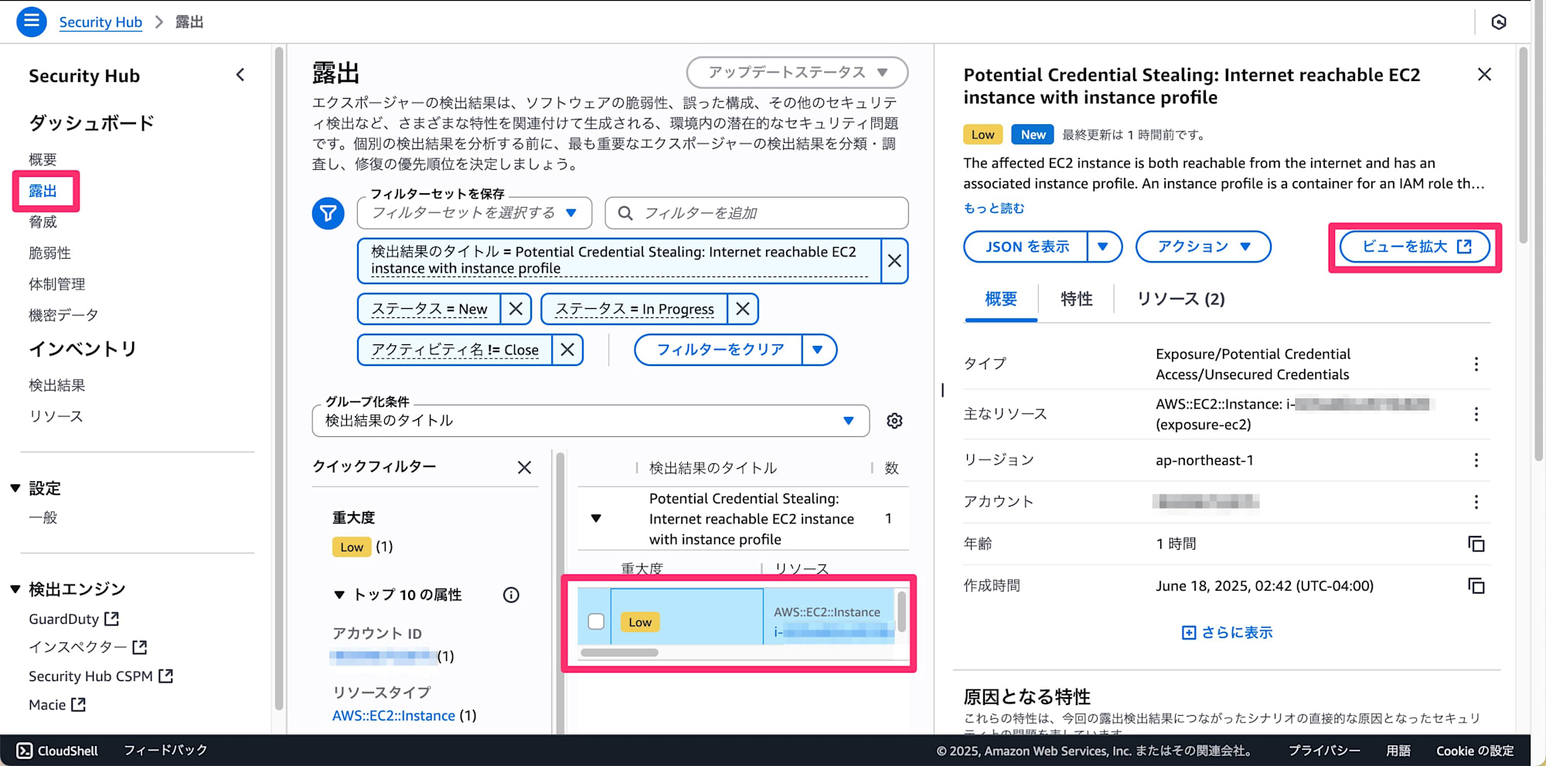
Task: Open 概要 in the sidebar
Action: click(x=43, y=159)
